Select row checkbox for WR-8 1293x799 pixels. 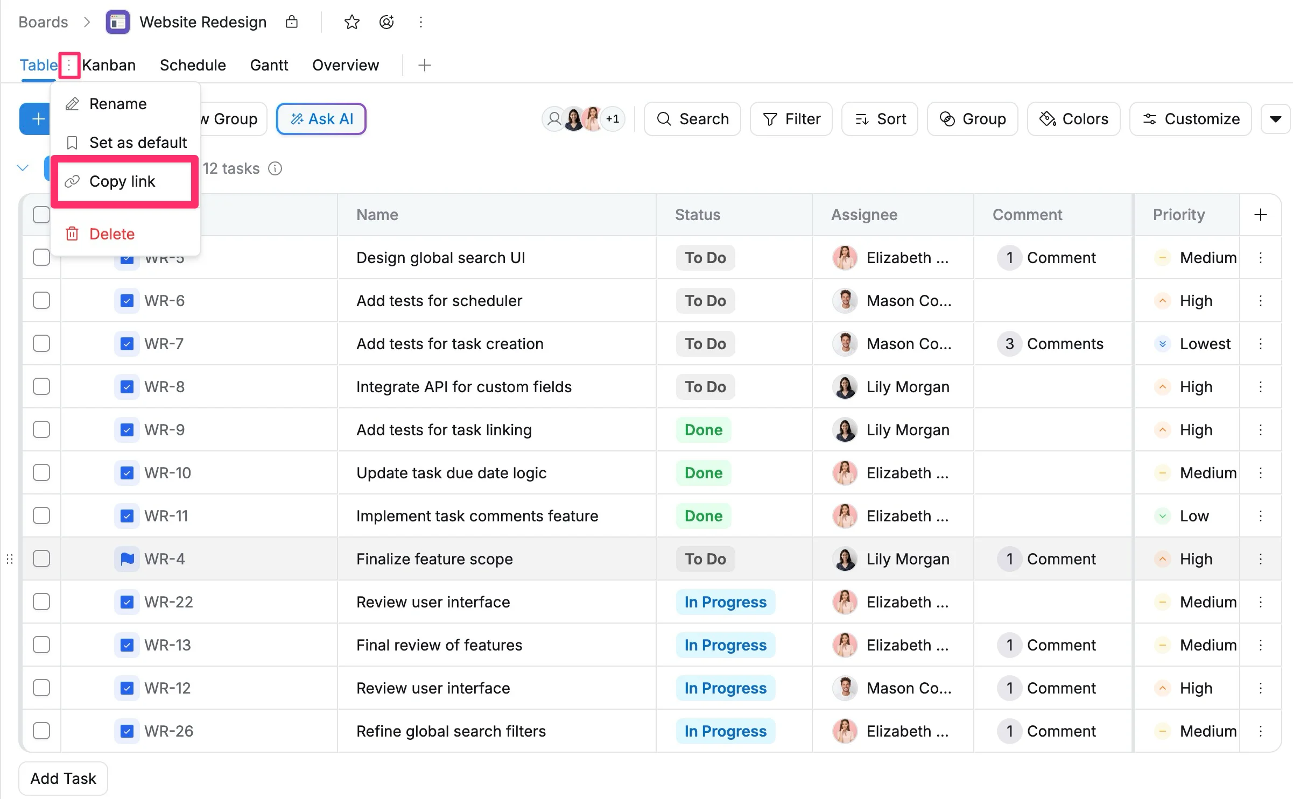(41, 387)
